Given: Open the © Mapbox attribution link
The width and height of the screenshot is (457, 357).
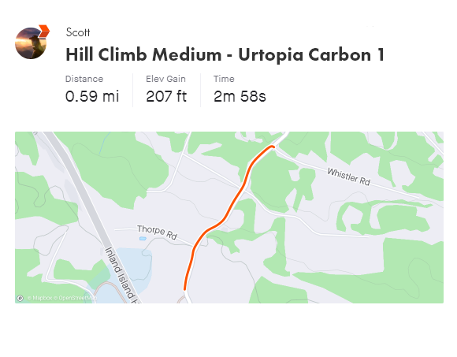Looking at the screenshot, I should pyautogui.click(x=40, y=298).
